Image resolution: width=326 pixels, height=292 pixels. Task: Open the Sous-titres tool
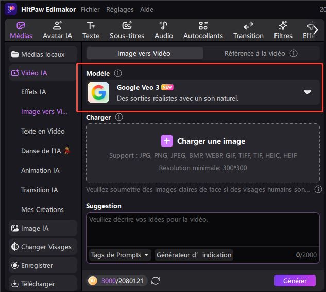[127, 30]
